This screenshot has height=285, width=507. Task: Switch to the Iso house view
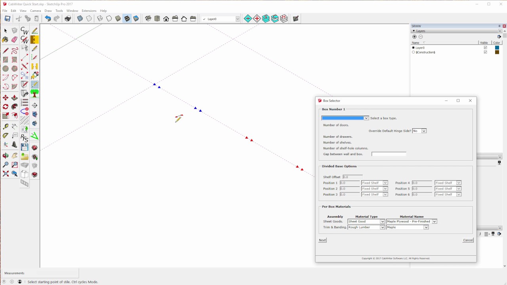coord(148,19)
